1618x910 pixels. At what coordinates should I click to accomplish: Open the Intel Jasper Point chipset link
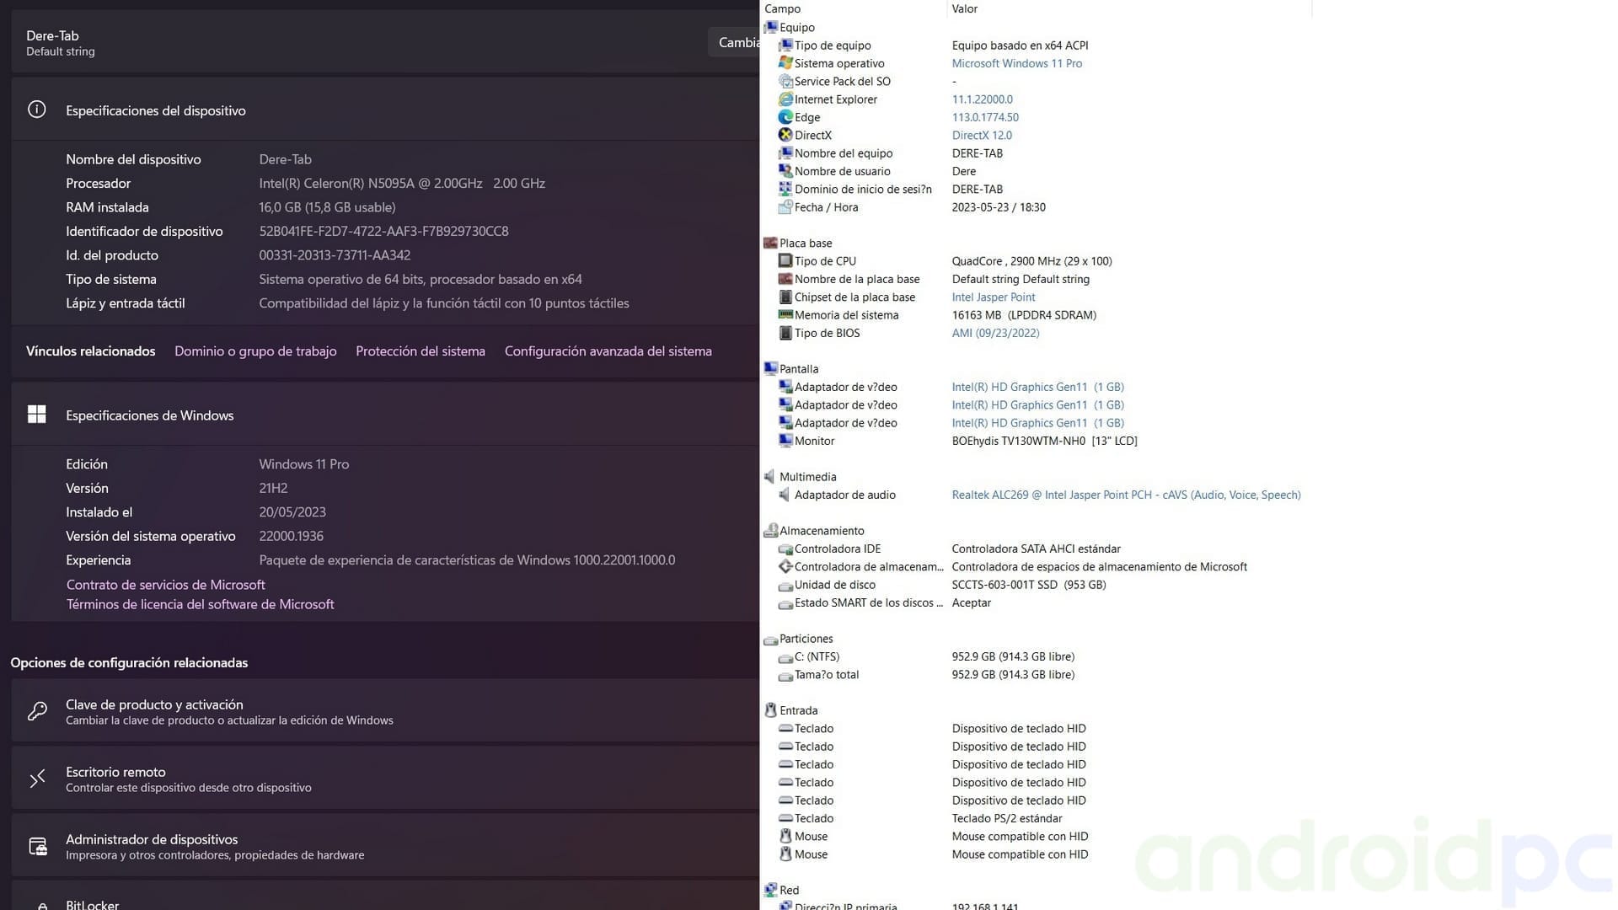pos(994,297)
